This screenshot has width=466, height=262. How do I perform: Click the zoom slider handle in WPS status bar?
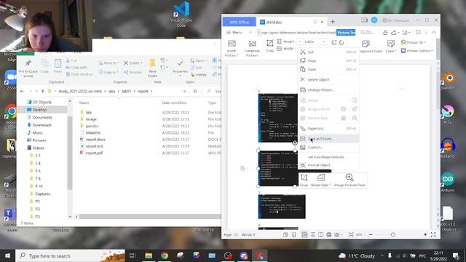pos(393,234)
